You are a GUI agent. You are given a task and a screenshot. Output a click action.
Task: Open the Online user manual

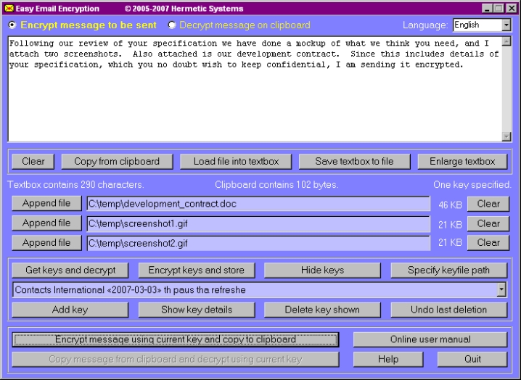coord(430,339)
